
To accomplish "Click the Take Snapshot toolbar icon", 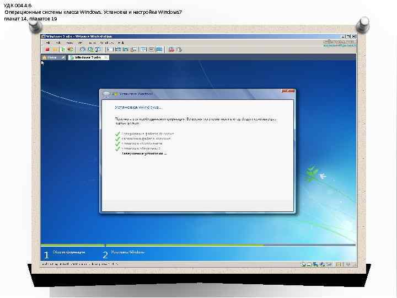I will [83, 50].
